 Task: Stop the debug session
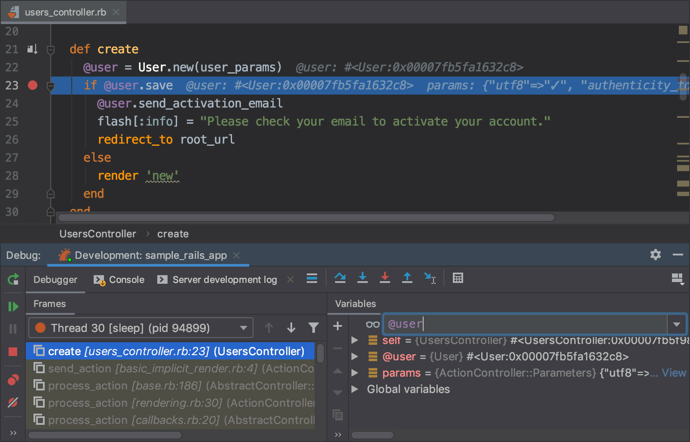[x=13, y=352]
